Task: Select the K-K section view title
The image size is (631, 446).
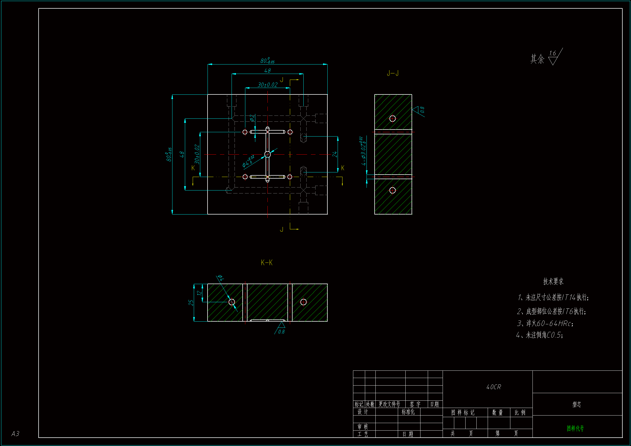Action: pyautogui.click(x=267, y=263)
